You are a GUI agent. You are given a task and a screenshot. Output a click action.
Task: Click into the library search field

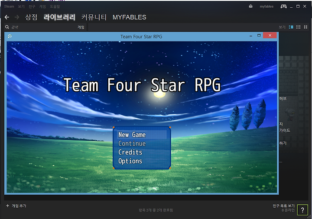[x=43, y=27]
